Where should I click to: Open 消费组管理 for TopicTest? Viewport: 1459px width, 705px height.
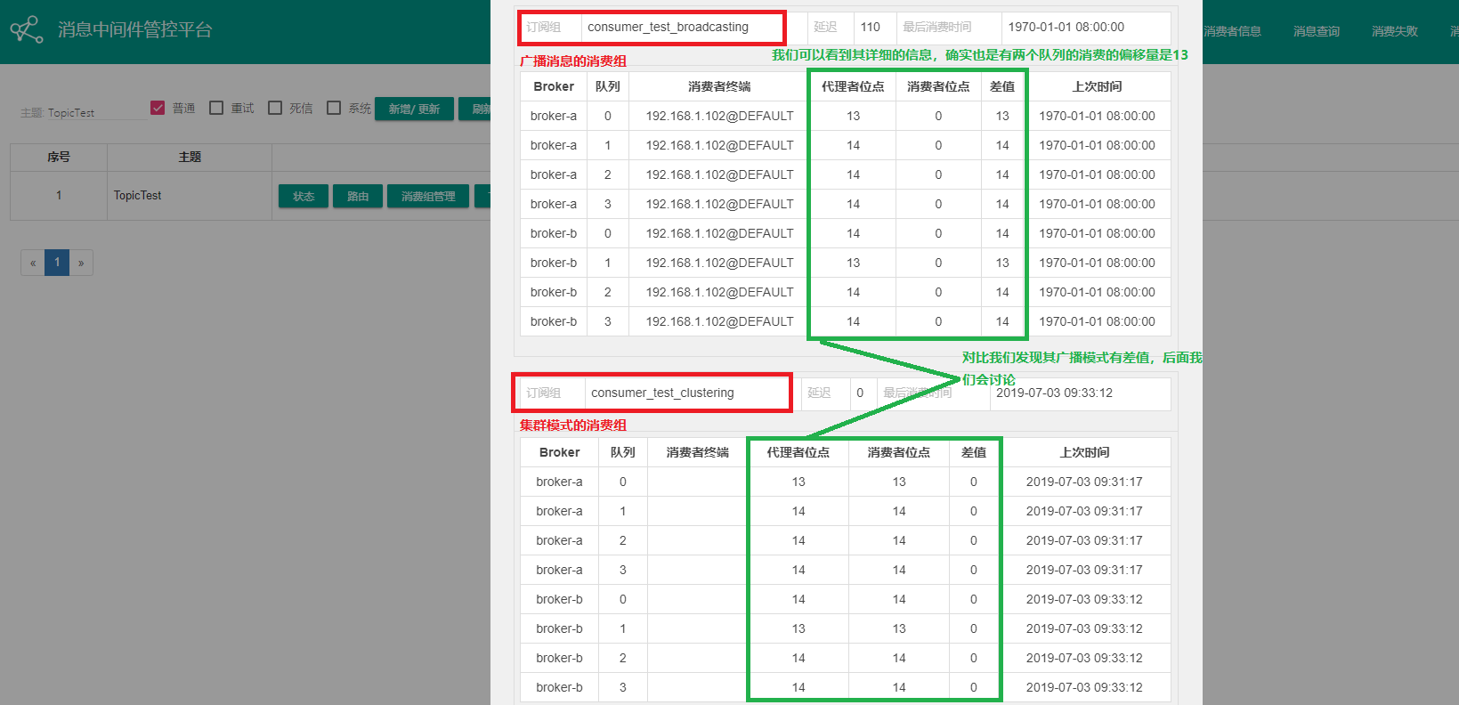[x=428, y=196]
